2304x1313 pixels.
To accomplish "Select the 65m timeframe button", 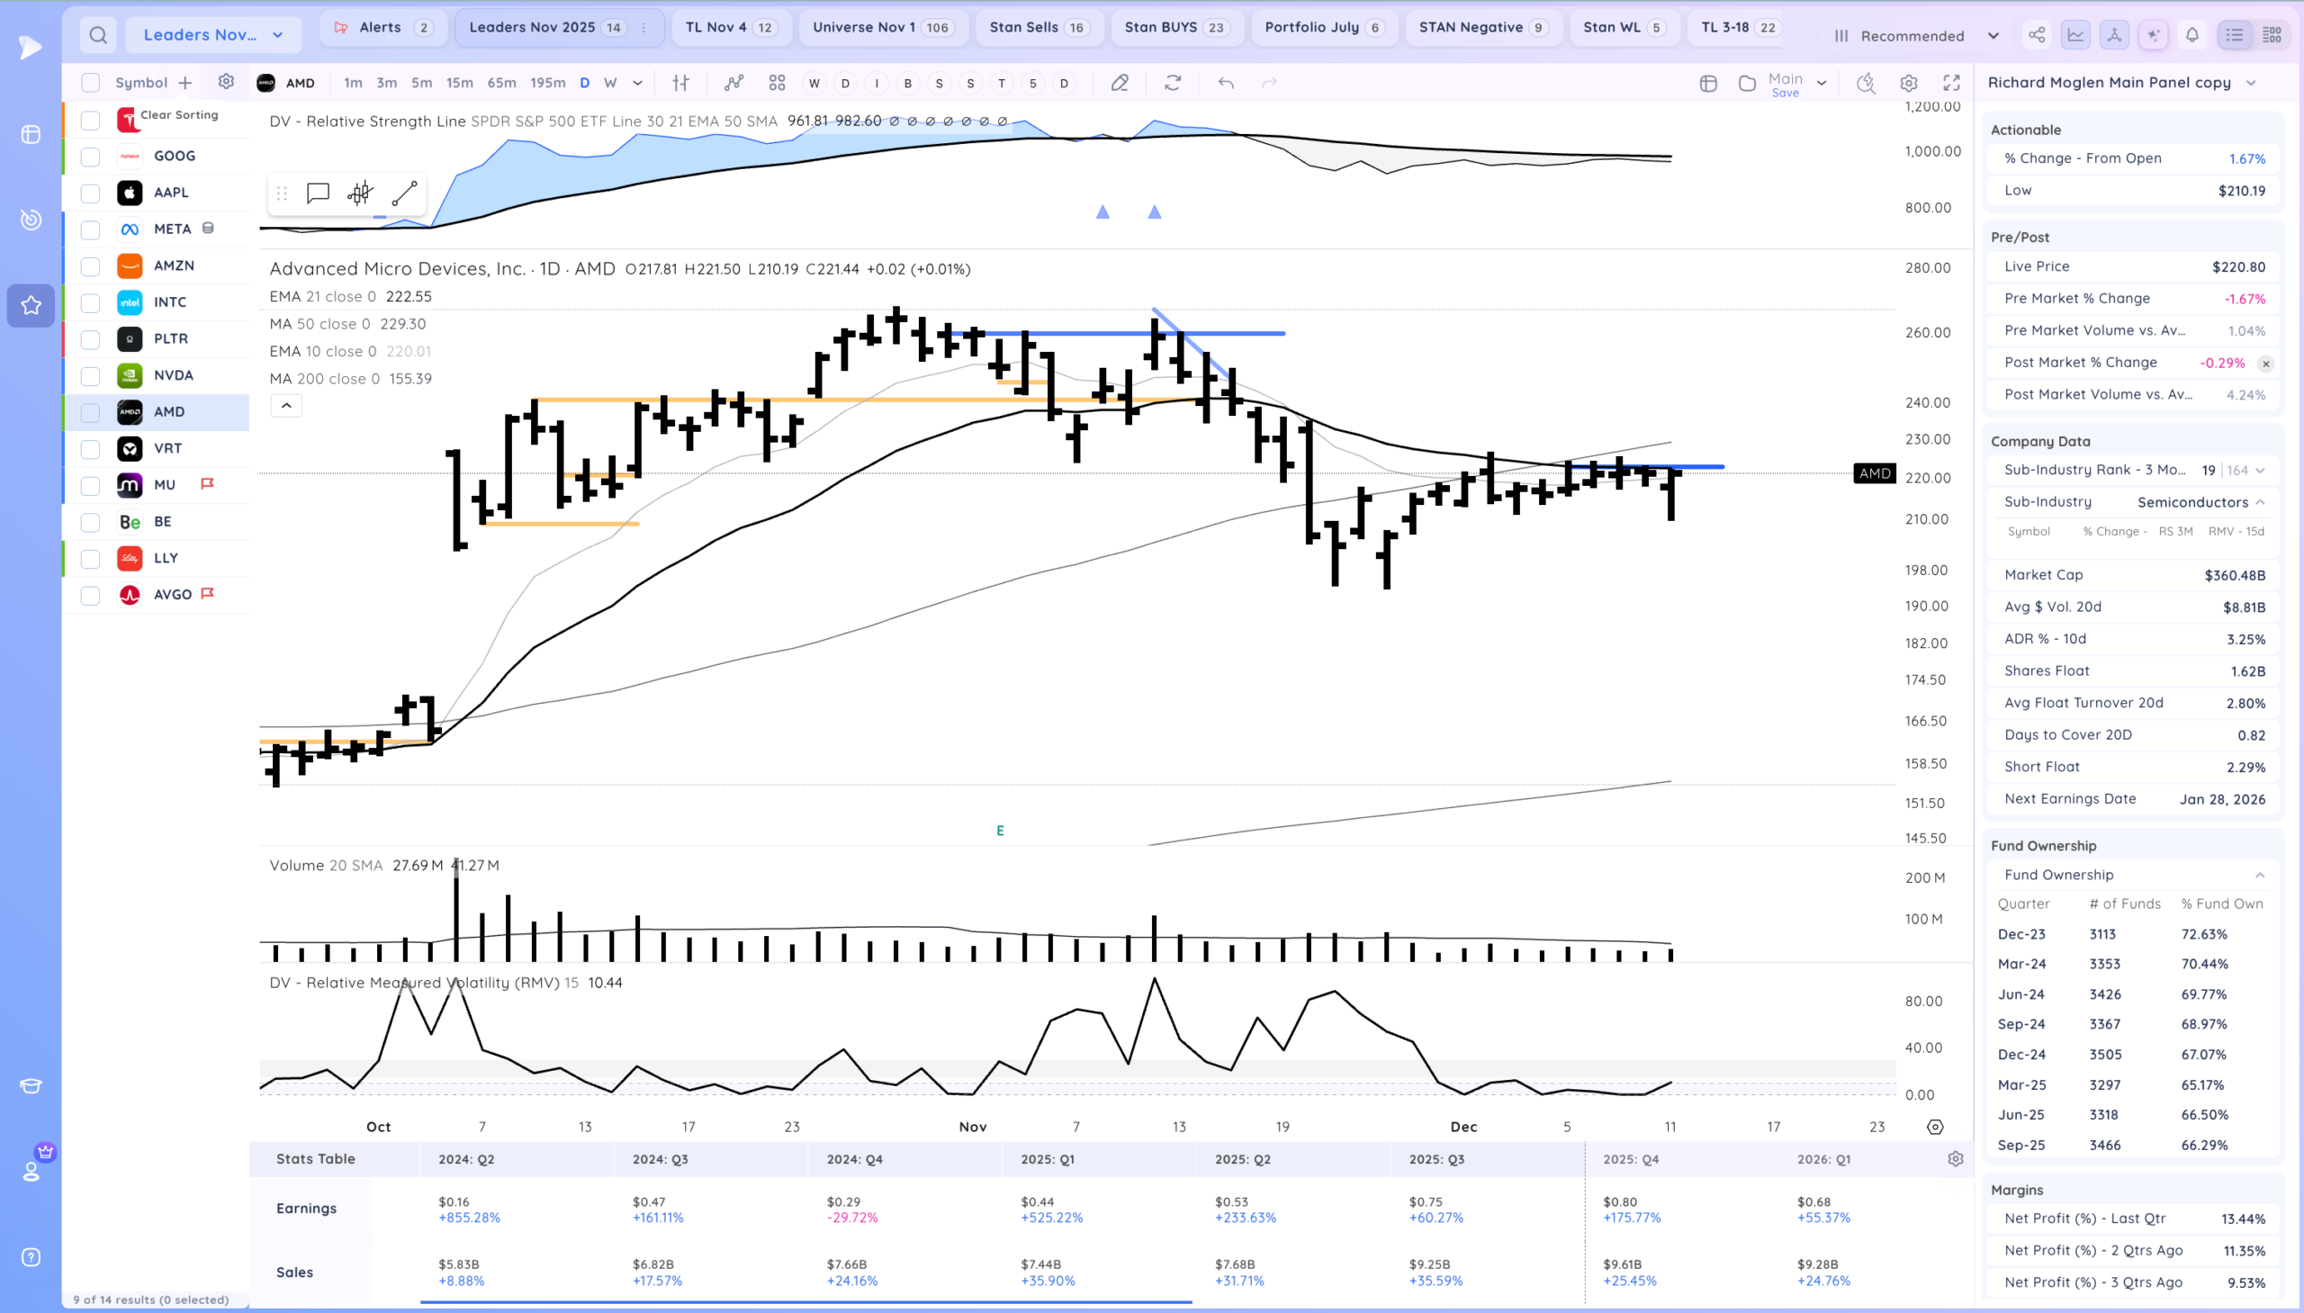I will click(x=501, y=83).
